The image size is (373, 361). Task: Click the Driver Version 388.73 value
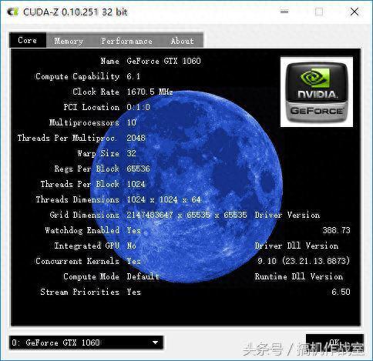(x=337, y=230)
